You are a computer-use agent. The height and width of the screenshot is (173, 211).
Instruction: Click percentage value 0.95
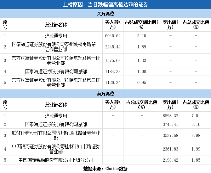click(x=142, y=83)
